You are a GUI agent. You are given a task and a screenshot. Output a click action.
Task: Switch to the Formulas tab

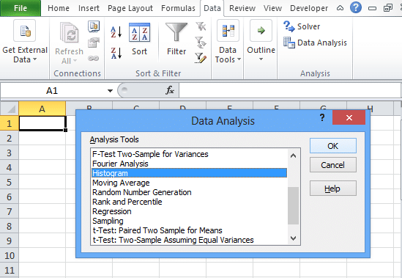click(x=178, y=8)
